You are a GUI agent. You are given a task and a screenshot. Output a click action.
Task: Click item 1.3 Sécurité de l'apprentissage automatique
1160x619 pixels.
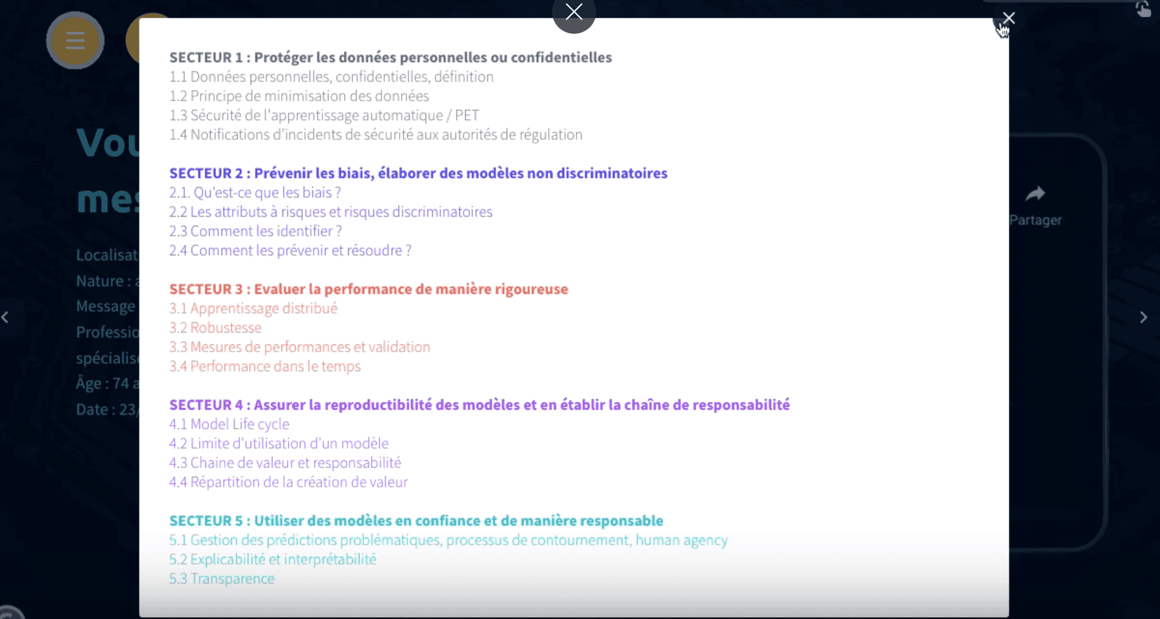324,115
